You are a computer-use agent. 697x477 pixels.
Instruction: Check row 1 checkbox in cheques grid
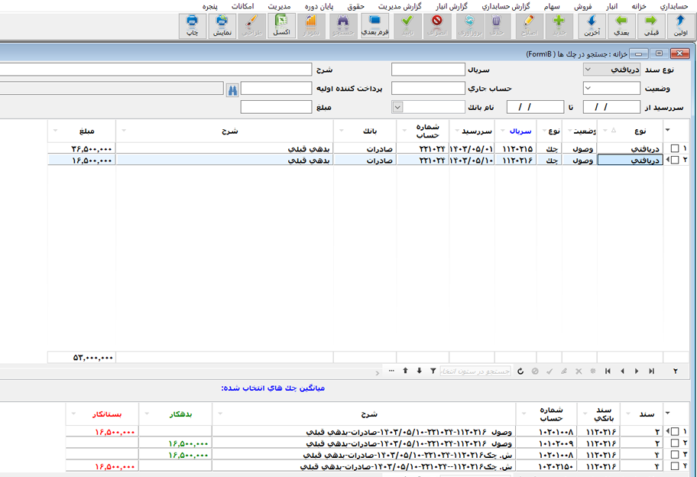tap(675, 148)
